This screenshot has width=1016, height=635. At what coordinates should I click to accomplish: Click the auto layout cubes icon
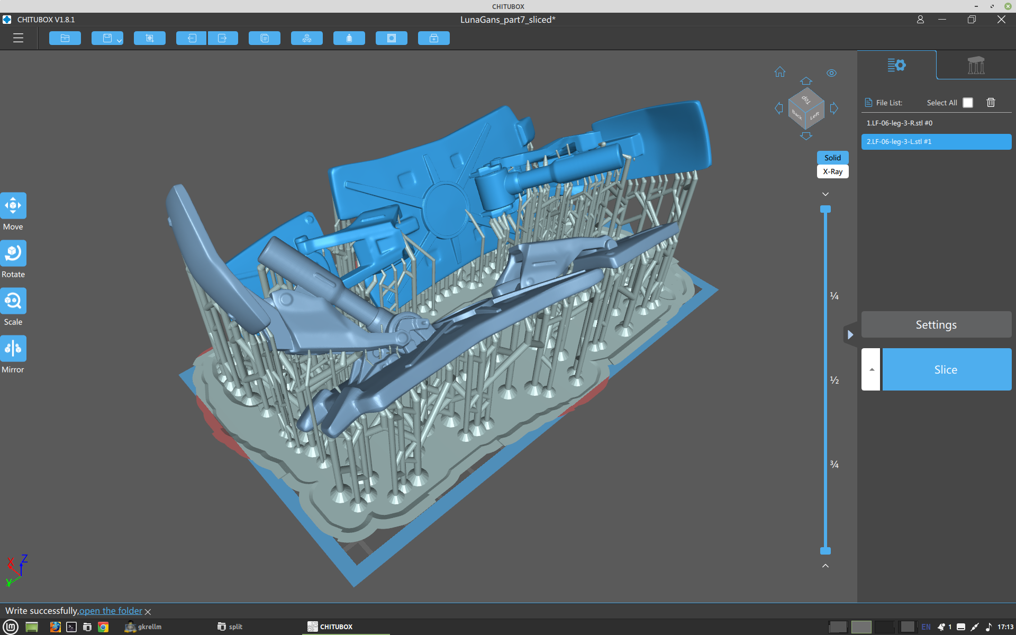click(x=307, y=38)
